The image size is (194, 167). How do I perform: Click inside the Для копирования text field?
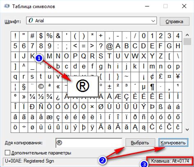click(x=89, y=143)
